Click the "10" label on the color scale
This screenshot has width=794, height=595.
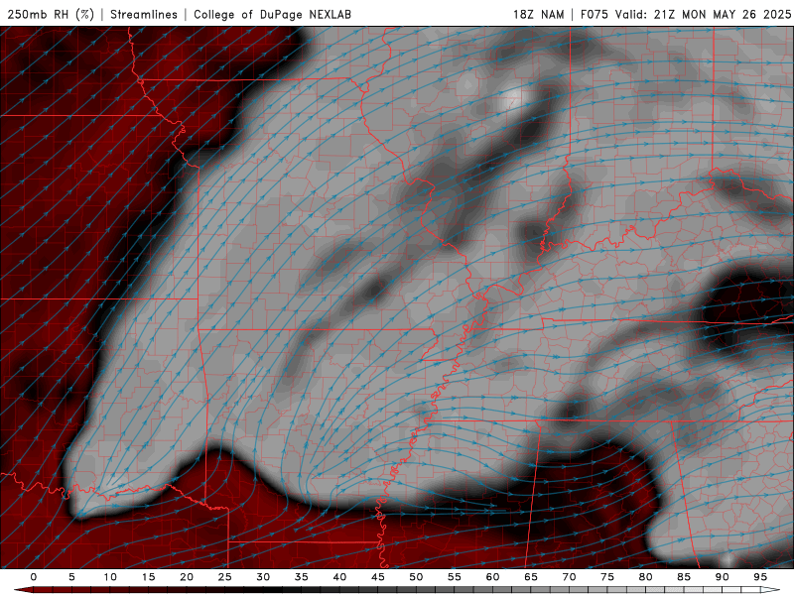coord(110,577)
